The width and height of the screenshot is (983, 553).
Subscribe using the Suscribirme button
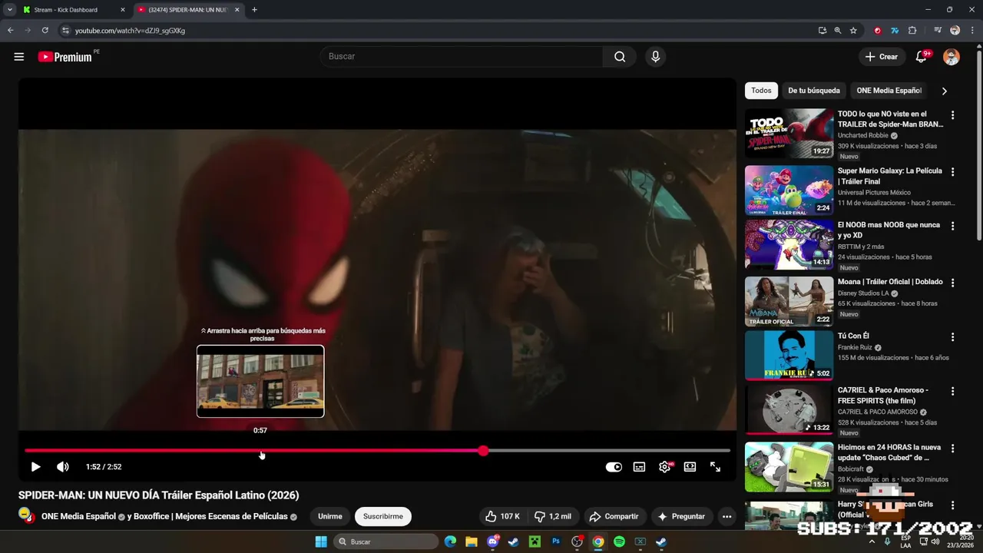(383, 517)
